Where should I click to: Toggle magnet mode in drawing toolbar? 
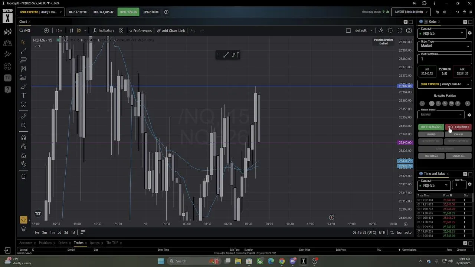tap(23, 138)
